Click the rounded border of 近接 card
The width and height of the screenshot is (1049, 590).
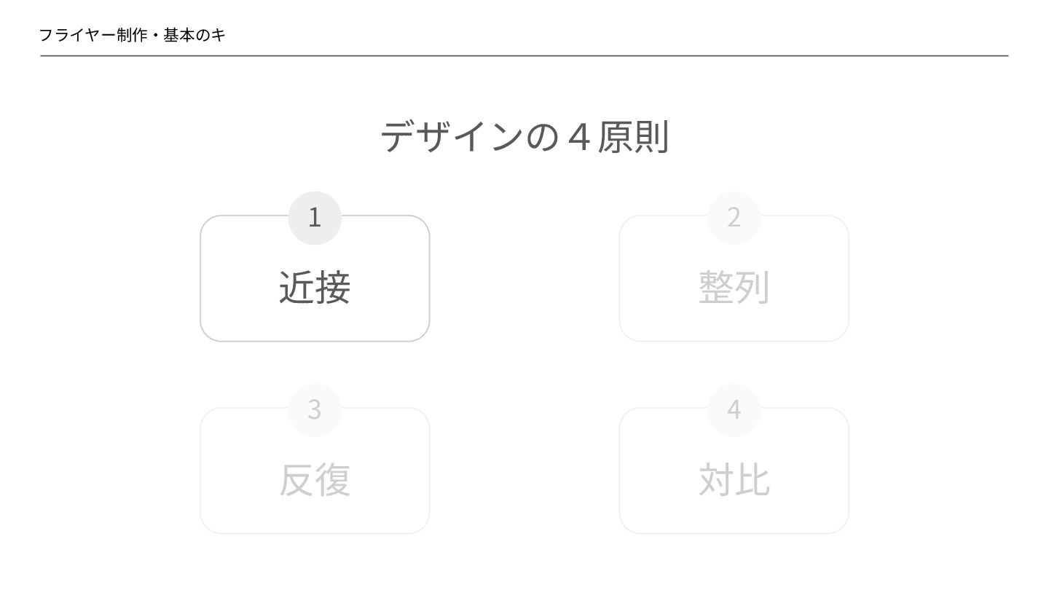(201, 278)
